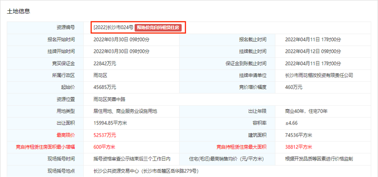378x177 pixels.
Task: Click the 报名截止时间 label
Action: pos(253,40)
